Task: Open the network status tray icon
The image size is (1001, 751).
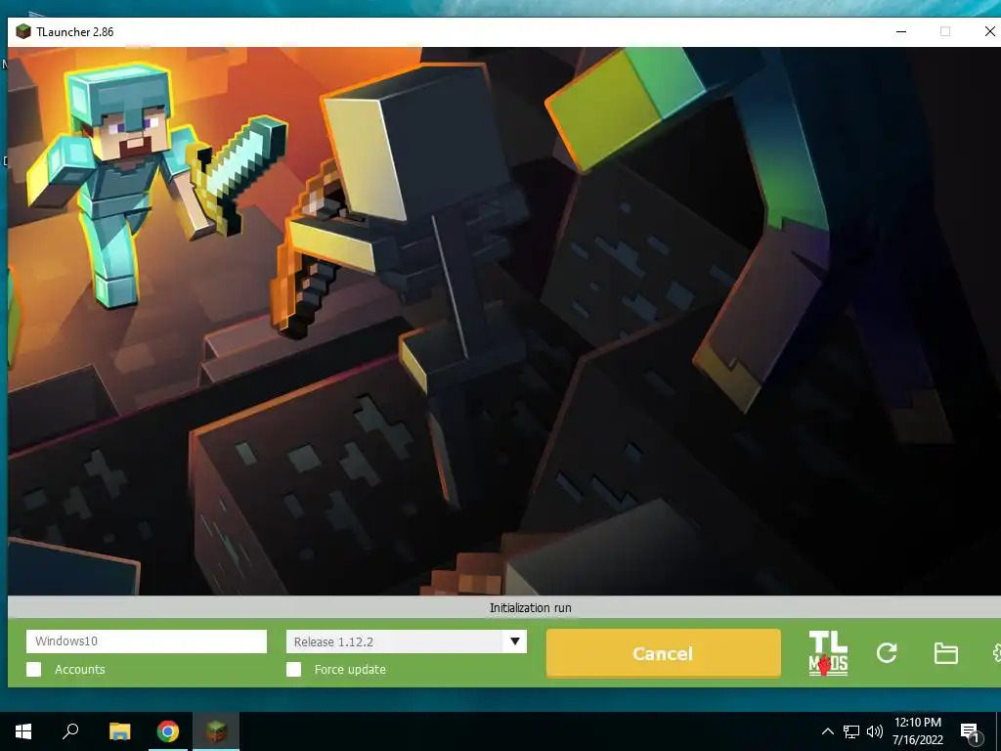Action: 851,731
